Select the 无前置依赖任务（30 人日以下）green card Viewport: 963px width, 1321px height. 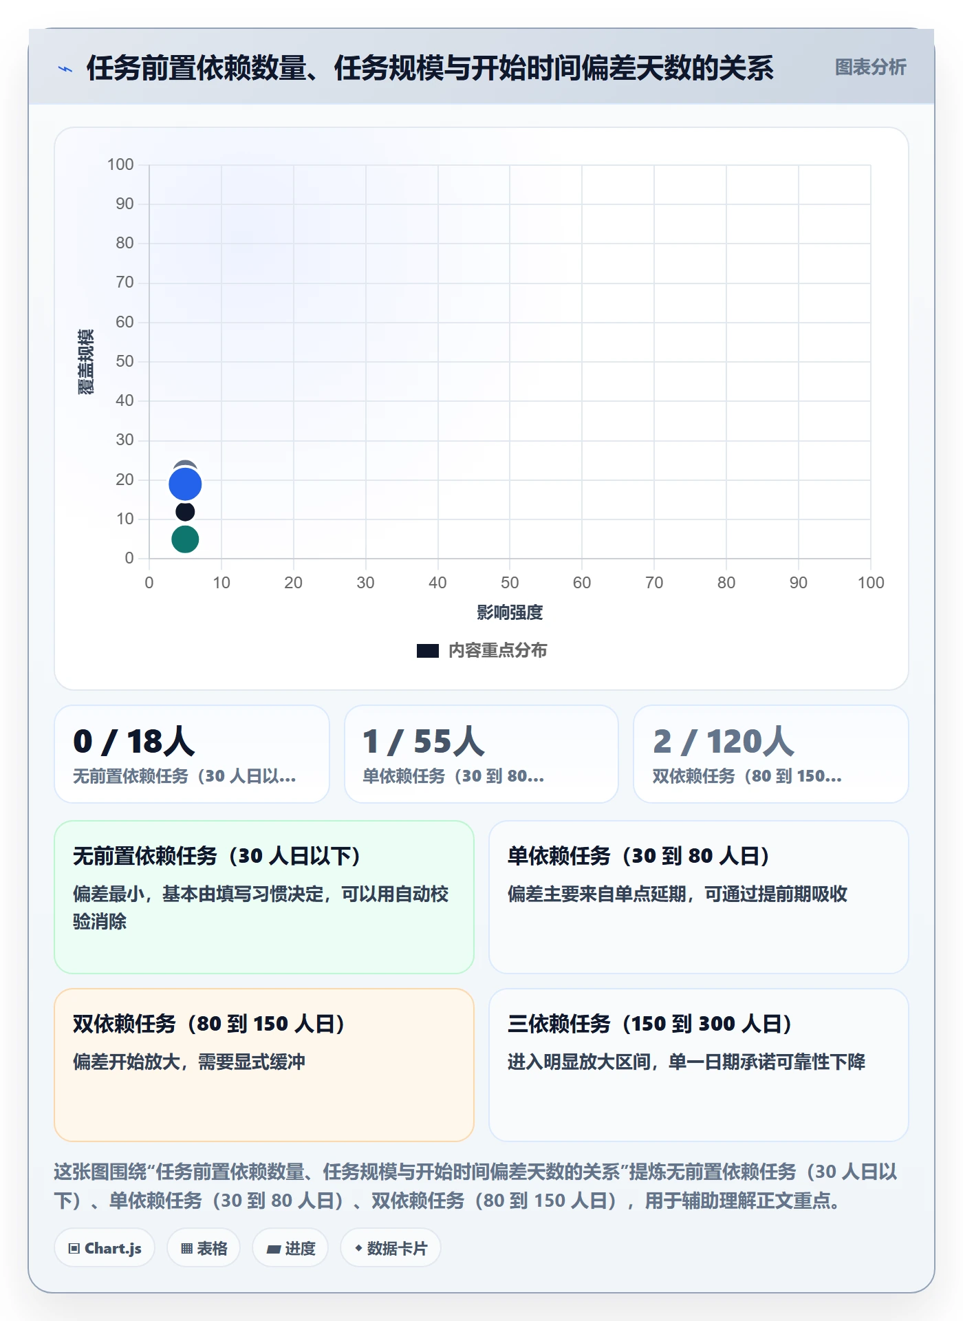click(264, 896)
